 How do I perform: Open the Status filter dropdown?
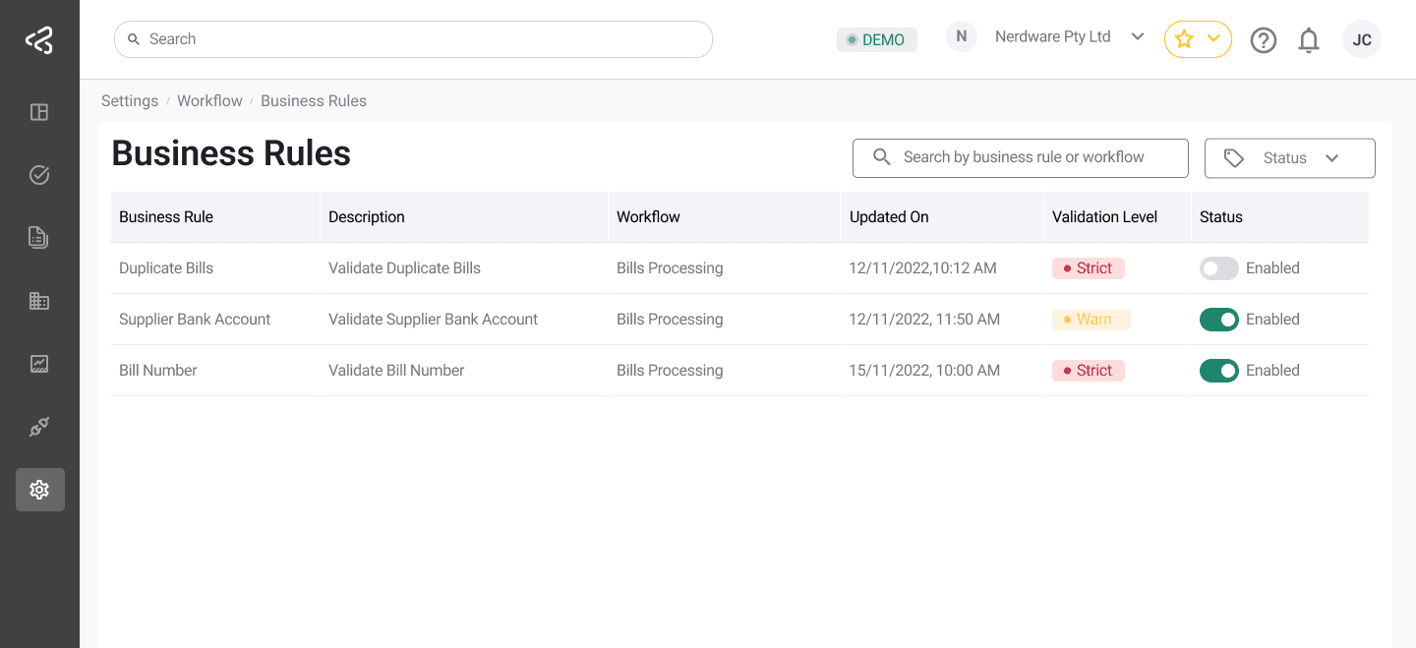[x=1289, y=157]
